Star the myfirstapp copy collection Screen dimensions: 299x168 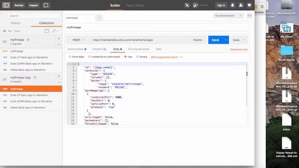(x=35, y=77)
